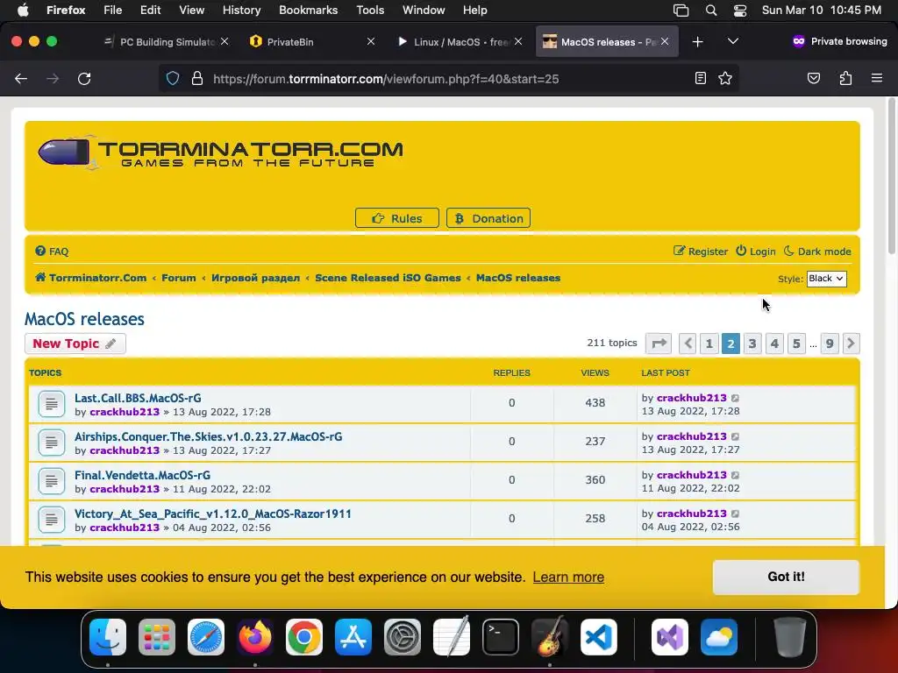View latest post icon for Airships.Conquer.The.Skies
898x673 pixels.
click(736, 436)
